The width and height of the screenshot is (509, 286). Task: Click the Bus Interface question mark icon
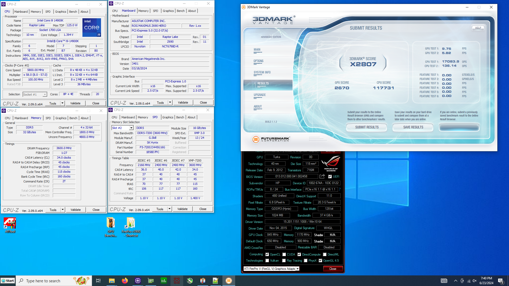[x=340, y=190]
